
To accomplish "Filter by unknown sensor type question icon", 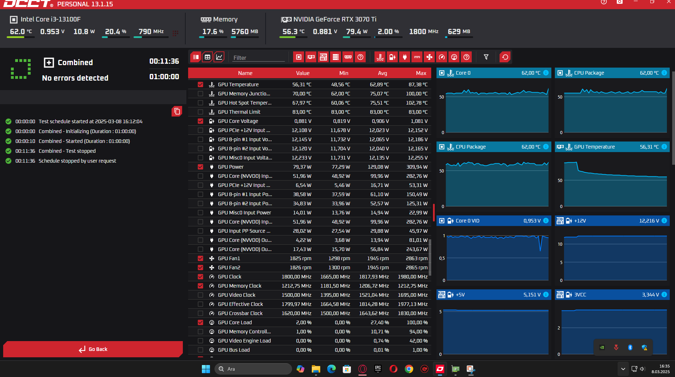I will [466, 57].
